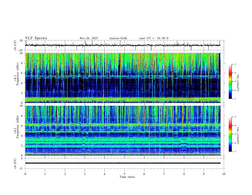Click the "-3" tick on ch.1 colorbar
Viewport: 252px width, 195px height.
coord(234,64)
